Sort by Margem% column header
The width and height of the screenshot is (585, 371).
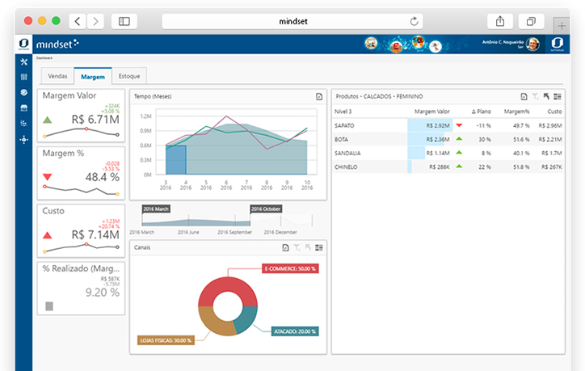(517, 112)
